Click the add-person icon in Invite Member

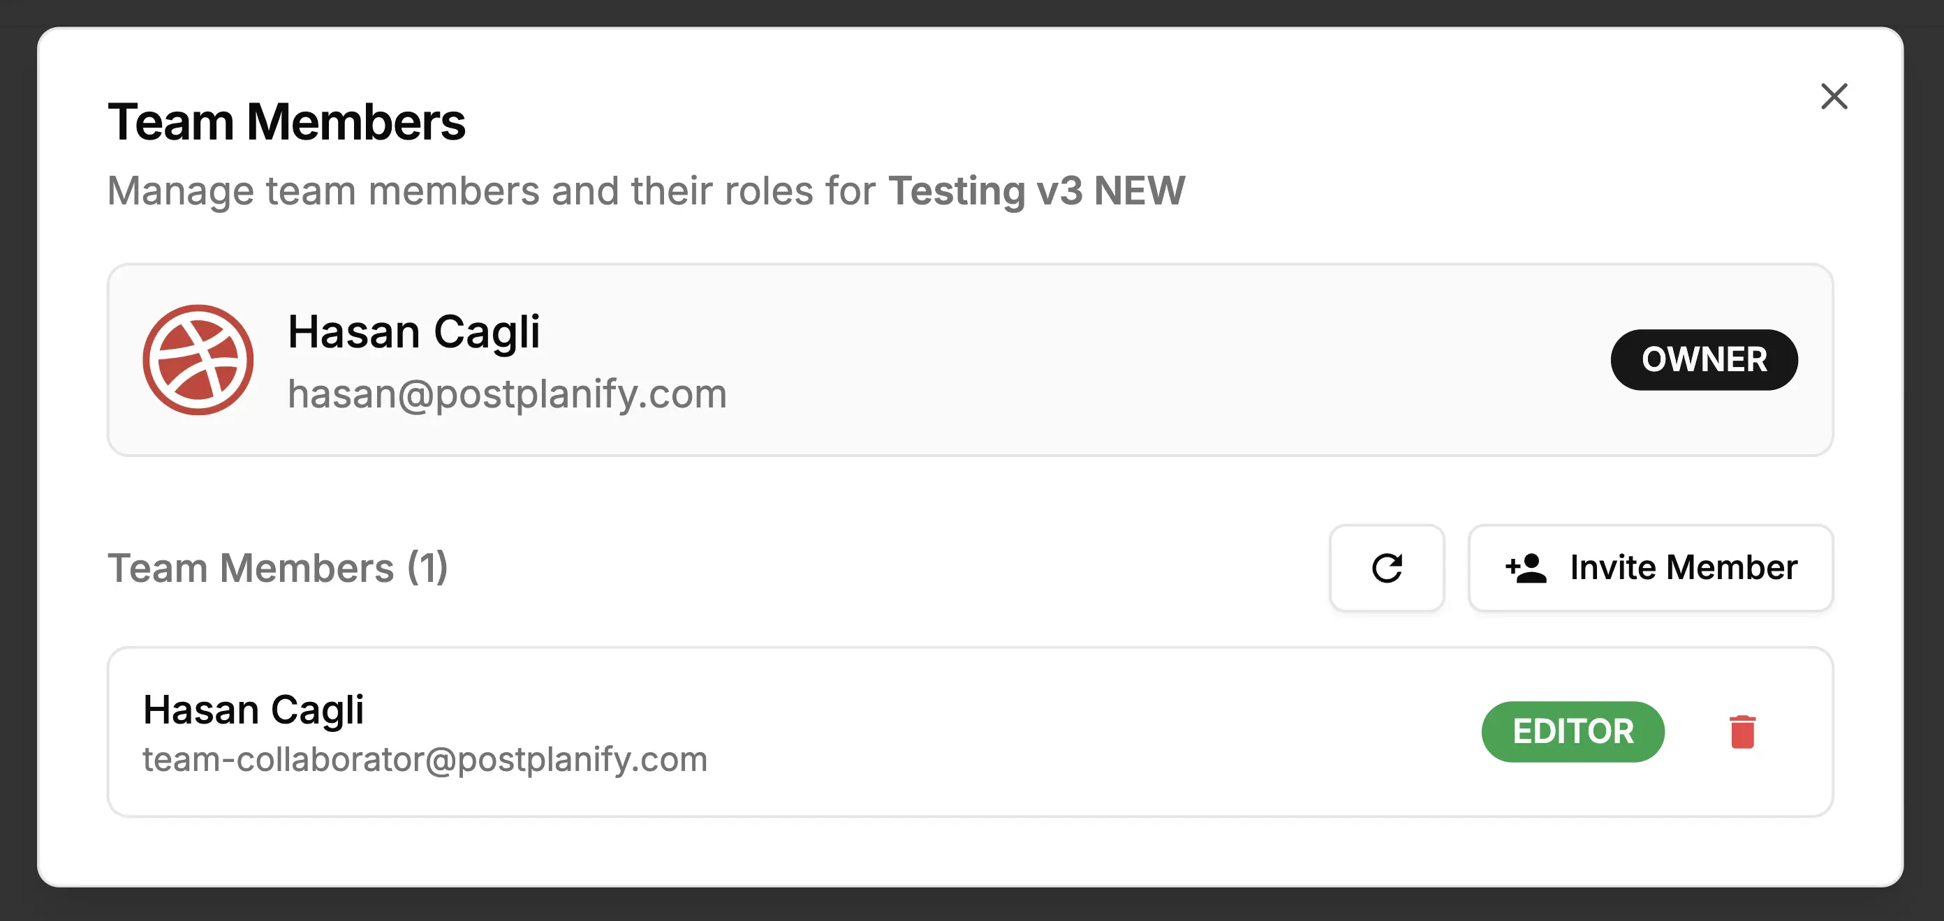tap(1526, 568)
